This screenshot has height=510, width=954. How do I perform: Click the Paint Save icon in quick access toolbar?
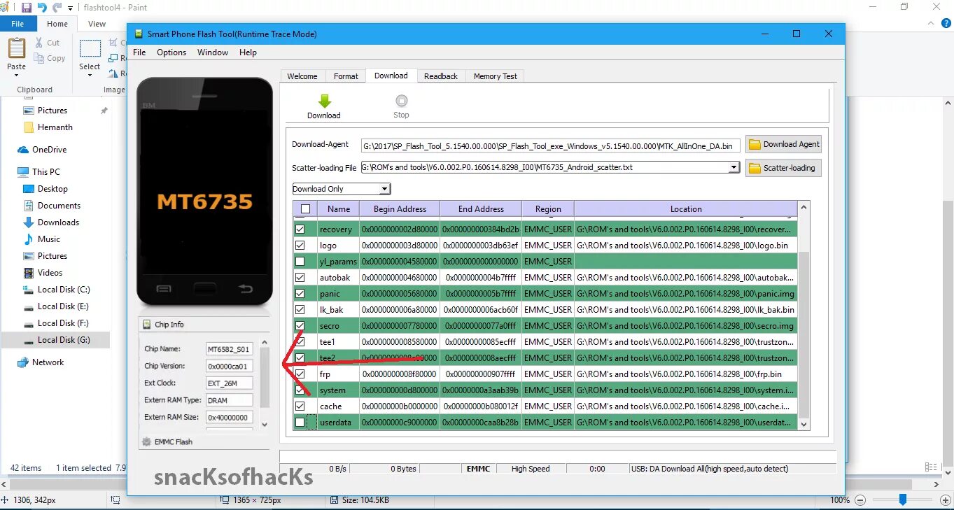click(x=27, y=8)
